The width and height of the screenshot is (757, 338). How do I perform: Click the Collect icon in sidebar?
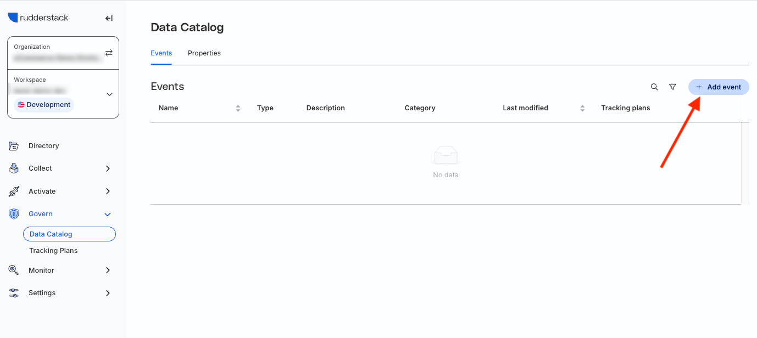coord(14,168)
